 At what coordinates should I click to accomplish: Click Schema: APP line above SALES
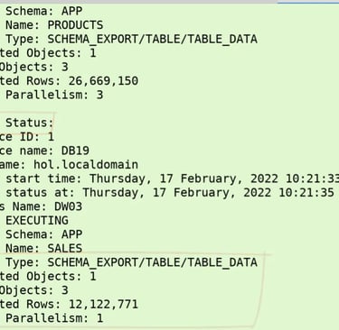tap(43, 234)
